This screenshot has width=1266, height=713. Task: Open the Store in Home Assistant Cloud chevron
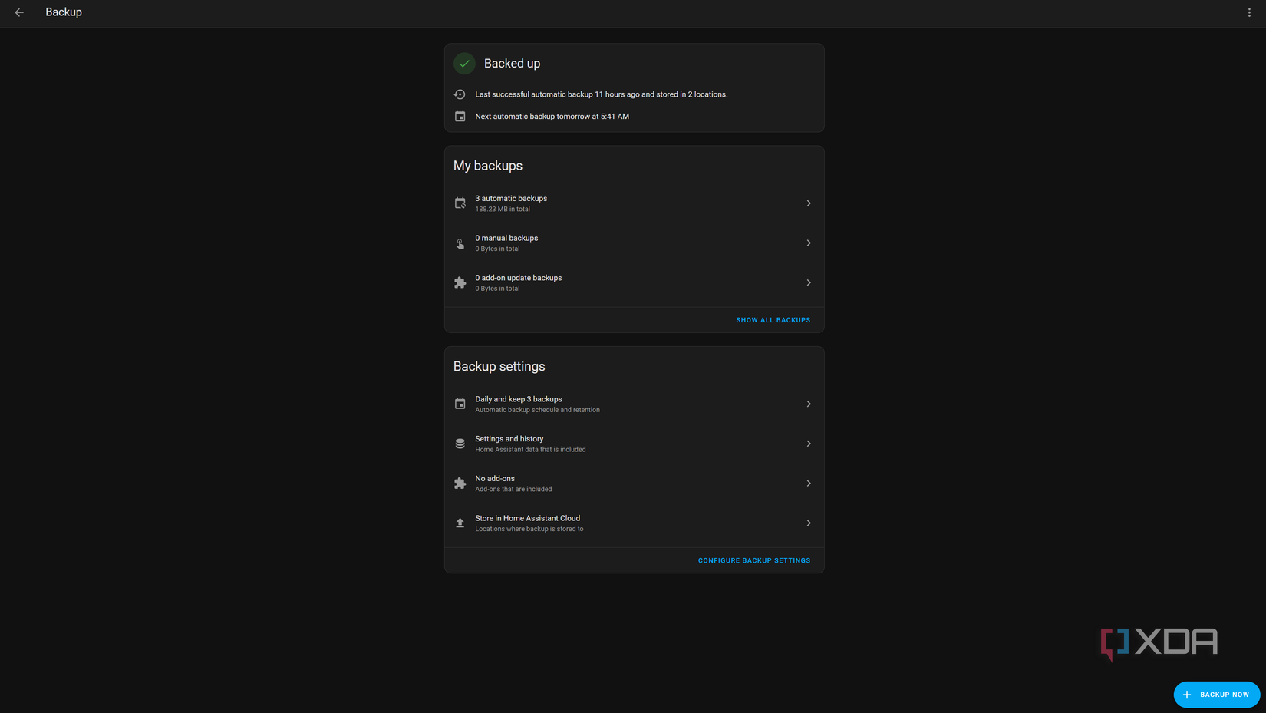809,523
